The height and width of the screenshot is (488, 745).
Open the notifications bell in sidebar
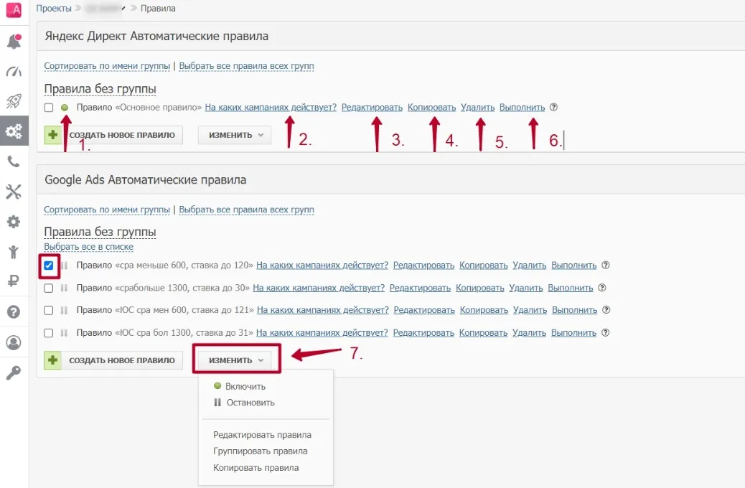tap(14, 42)
